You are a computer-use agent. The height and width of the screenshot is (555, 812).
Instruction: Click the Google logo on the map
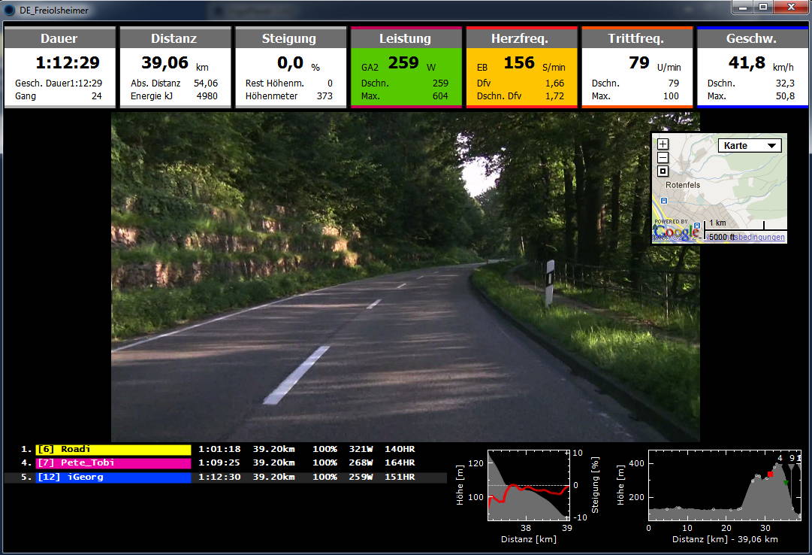click(676, 232)
